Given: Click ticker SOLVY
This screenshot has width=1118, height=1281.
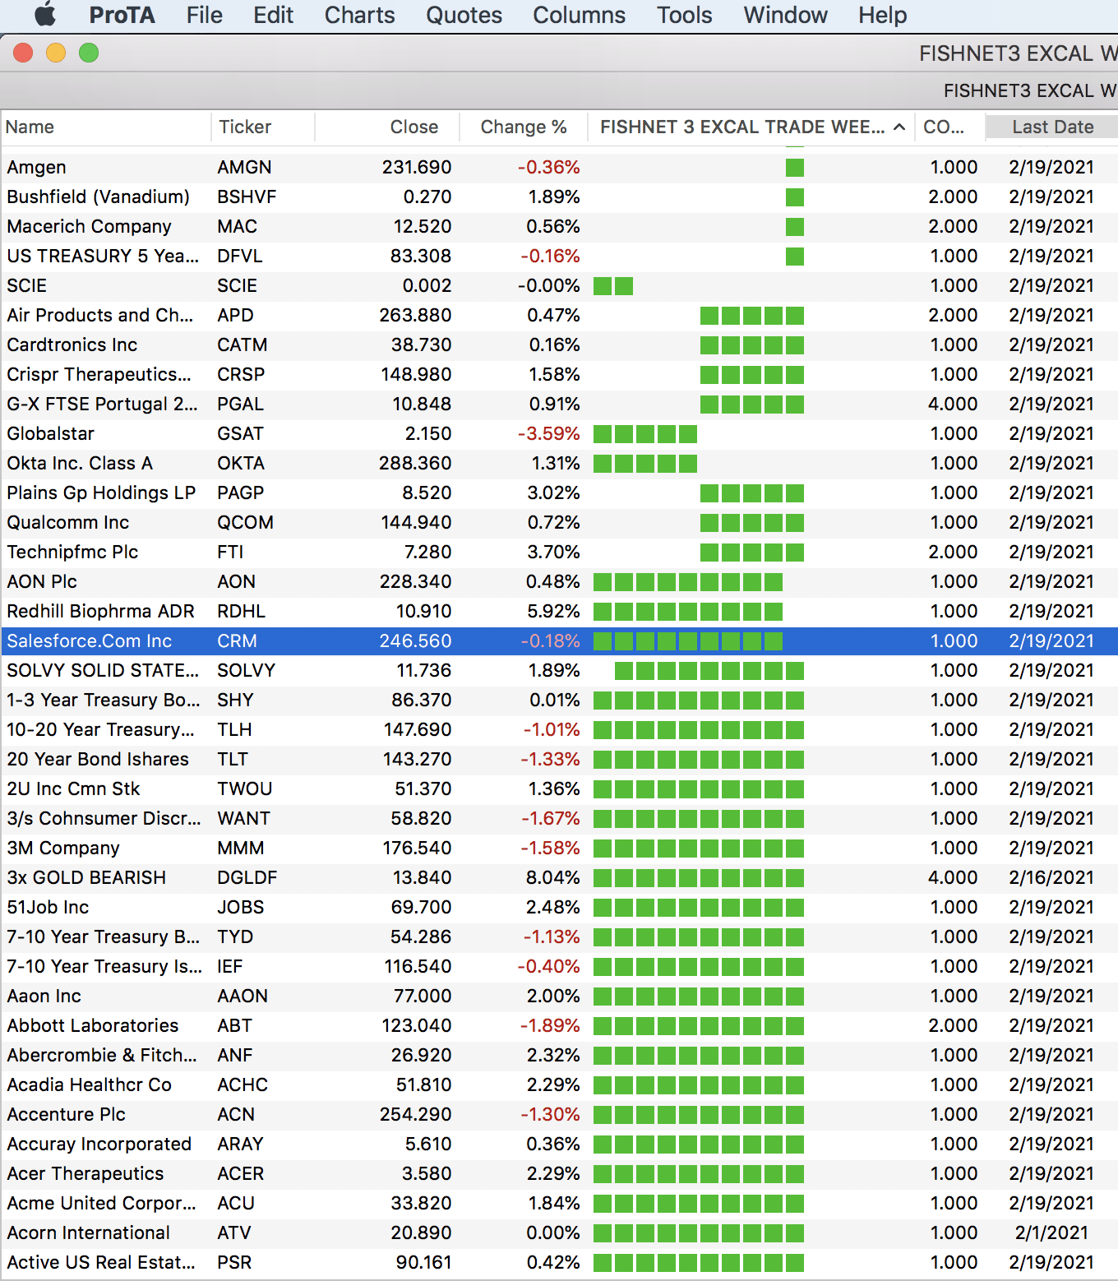Looking at the screenshot, I should (x=246, y=671).
